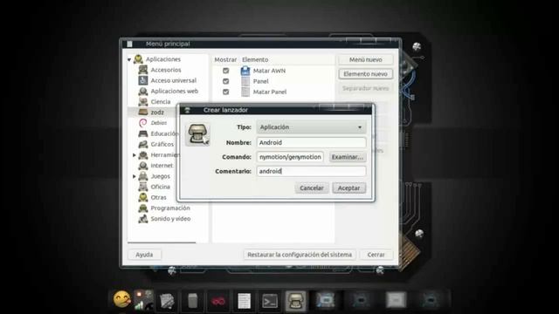559x314 pixels.
Task: Select the Aplicaciones root folder icon
Action: tap(138, 59)
